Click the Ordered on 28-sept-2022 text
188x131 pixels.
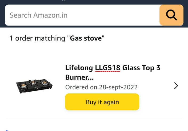[x=101, y=87]
